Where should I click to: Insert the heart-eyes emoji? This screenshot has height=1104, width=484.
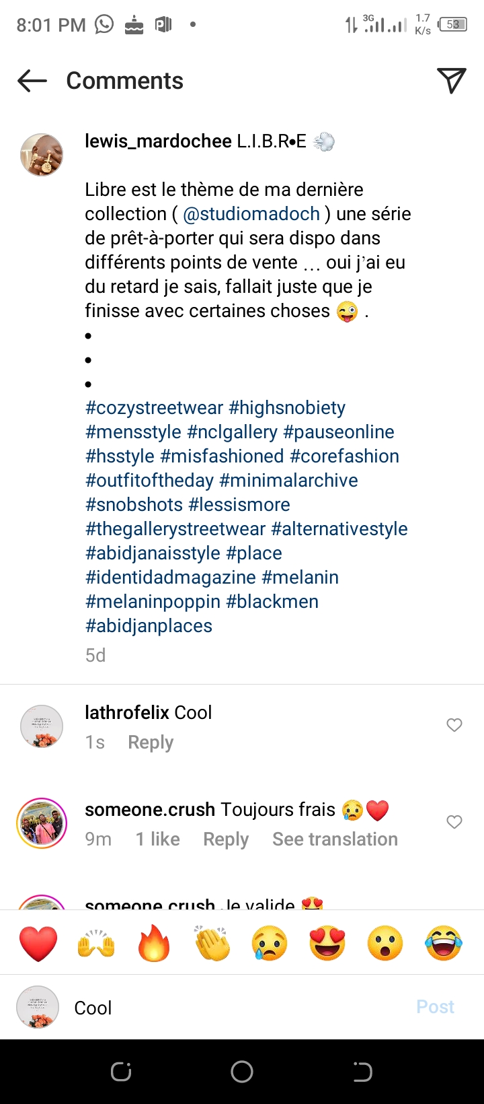pos(327,943)
